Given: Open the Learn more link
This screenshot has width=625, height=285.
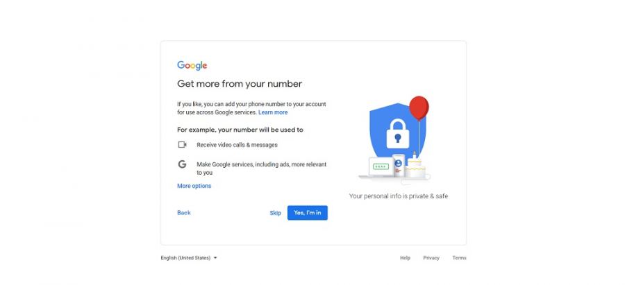Looking at the screenshot, I should tap(273, 112).
